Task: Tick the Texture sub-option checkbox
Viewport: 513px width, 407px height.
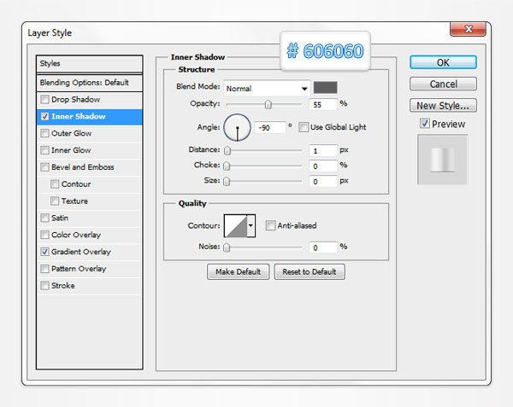Action: (55, 201)
